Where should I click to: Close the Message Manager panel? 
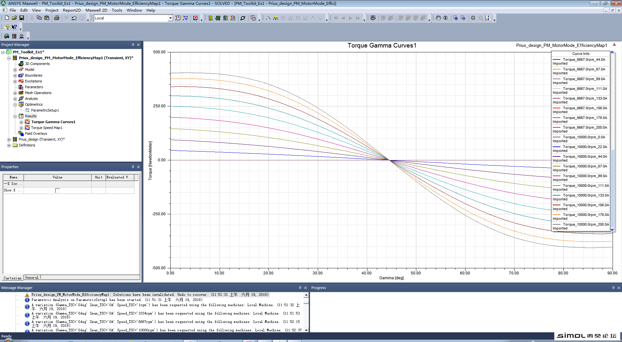[305, 288]
